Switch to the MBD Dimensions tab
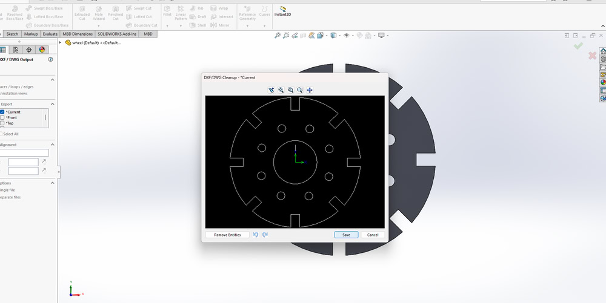Screen dimensions: 606x303 tap(78, 34)
